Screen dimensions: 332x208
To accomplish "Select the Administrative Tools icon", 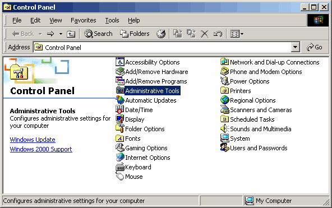I will point(120,91).
